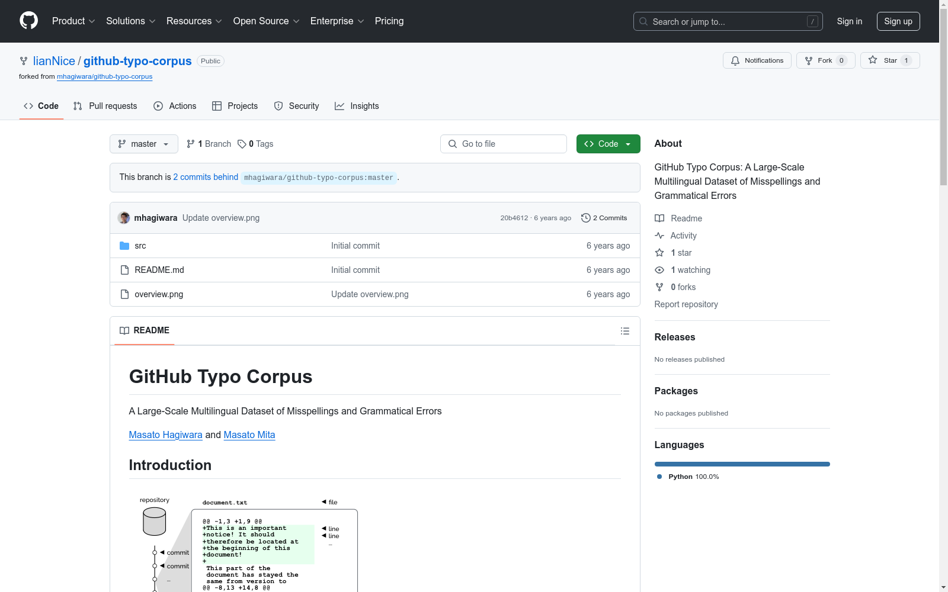Screen dimensions: 948x592
Task: Click the branch icon next to 1 Branch
Action: 191,144
